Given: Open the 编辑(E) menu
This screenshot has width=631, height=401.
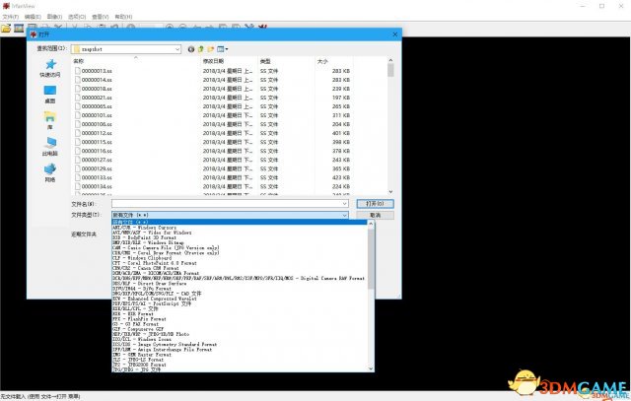Looking at the screenshot, I should (33, 17).
